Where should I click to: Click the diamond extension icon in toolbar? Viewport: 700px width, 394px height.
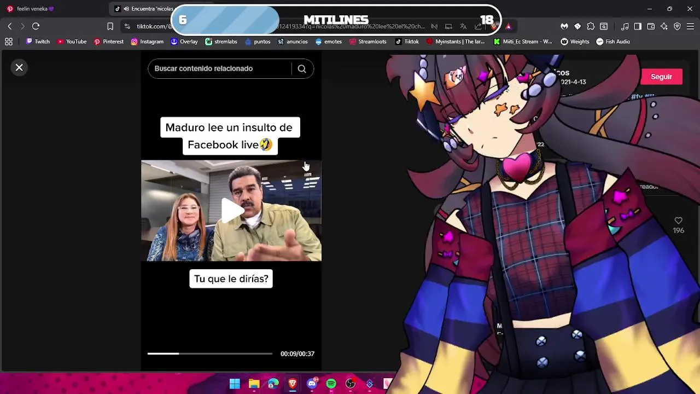click(x=577, y=26)
